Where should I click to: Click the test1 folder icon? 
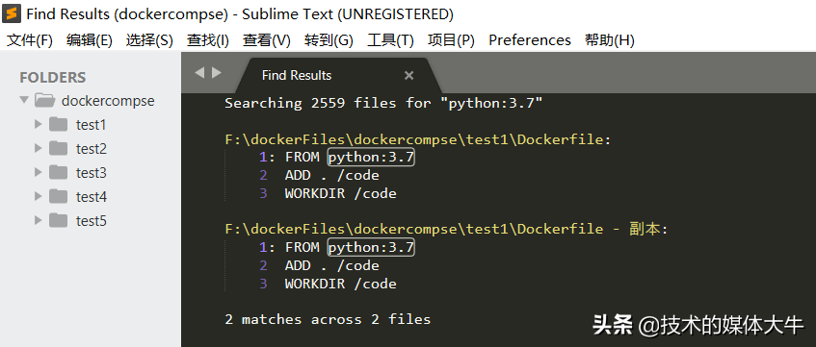(x=58, y=125)
